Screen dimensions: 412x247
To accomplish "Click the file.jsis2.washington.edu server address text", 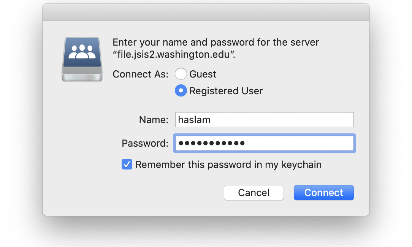I will coord(174,54).
